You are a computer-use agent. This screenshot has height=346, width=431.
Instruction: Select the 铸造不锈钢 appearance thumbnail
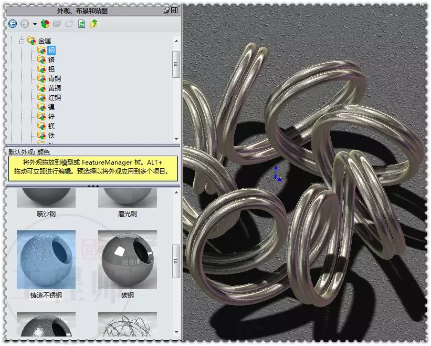point(46,260)
